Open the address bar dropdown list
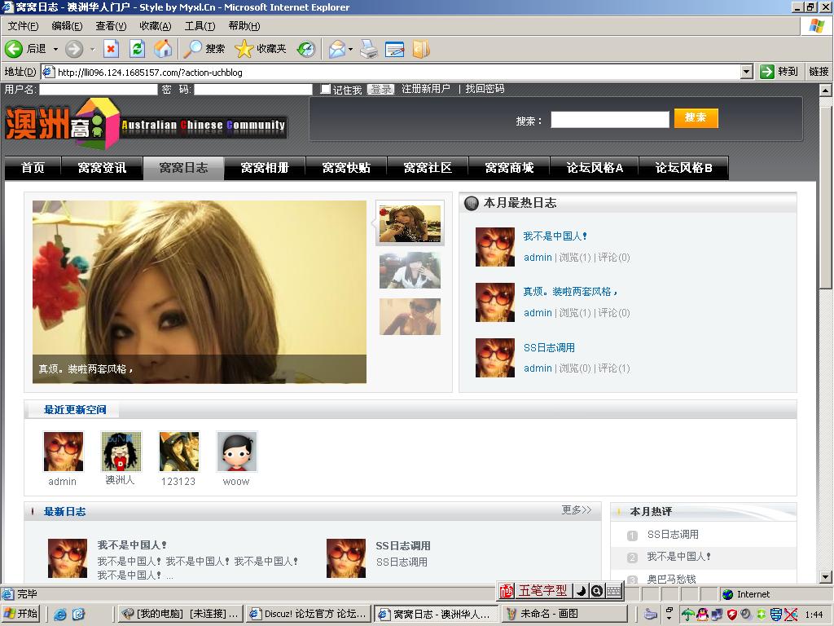The height and width of the screenshot is (626, 834). (747, 72)
